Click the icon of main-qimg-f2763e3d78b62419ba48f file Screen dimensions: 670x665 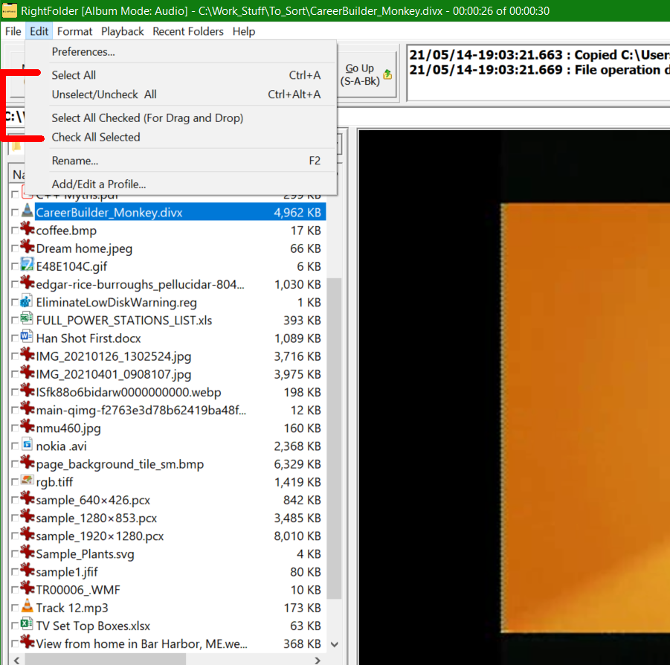click(28, 409)
